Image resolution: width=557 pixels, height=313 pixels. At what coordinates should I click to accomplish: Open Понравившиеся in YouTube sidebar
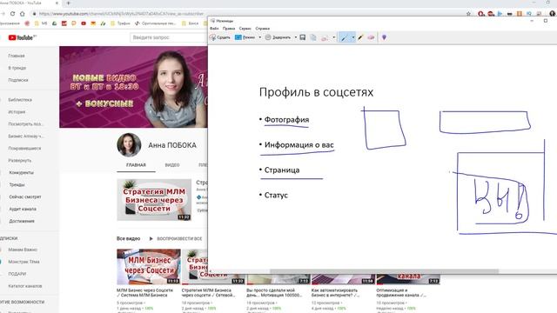[24, 148]
